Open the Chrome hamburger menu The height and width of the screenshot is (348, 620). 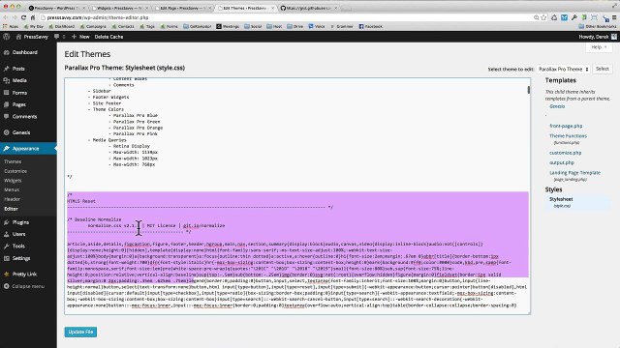tap(614, 17)
